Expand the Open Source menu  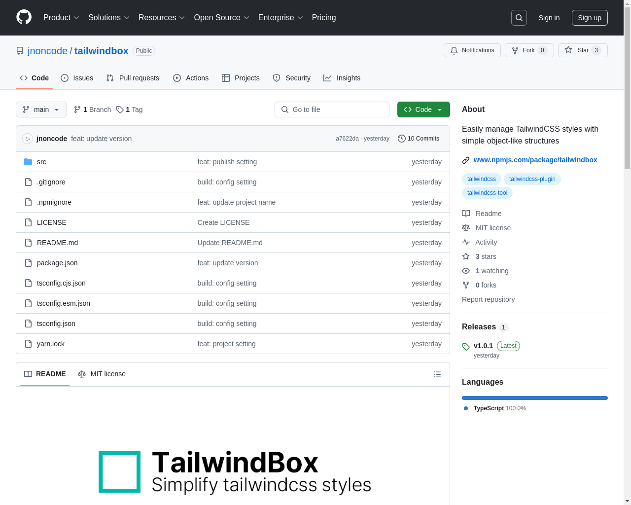point(222,18)
